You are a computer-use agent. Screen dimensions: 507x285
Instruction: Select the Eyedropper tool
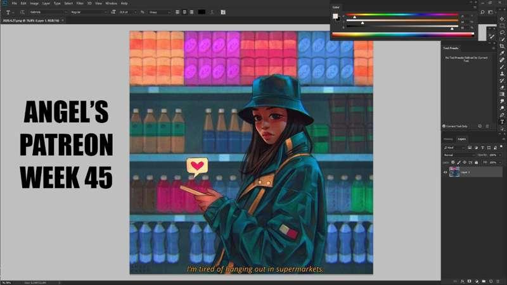[x=502, y=53]
